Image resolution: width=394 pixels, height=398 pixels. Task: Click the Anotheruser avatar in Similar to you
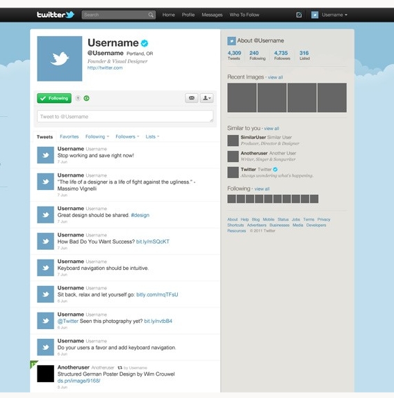pos(233,157)
